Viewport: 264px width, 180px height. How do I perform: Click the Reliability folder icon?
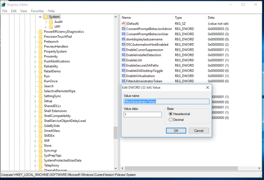[40, 66]
